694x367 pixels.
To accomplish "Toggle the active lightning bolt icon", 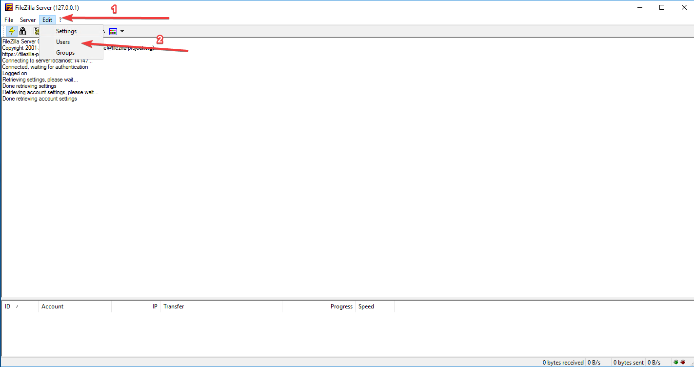I will pos(12,31).
